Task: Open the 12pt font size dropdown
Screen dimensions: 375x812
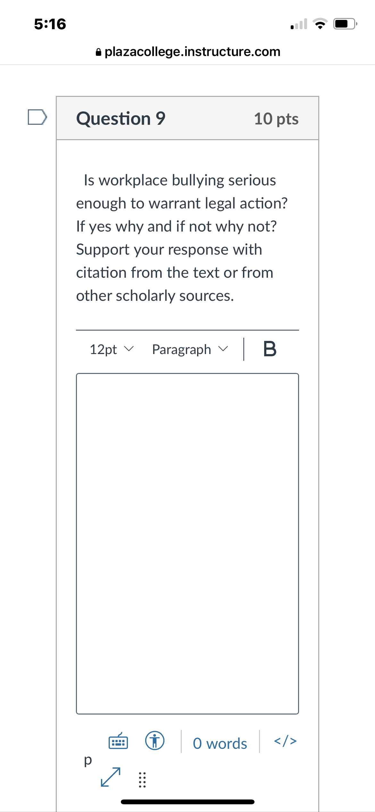Action: coord(111,349)
